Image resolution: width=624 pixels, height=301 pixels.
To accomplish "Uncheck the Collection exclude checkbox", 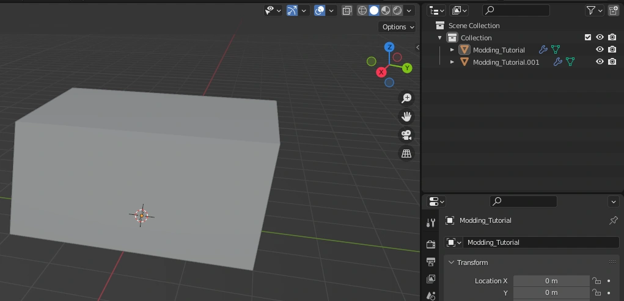I will point(588,38).
